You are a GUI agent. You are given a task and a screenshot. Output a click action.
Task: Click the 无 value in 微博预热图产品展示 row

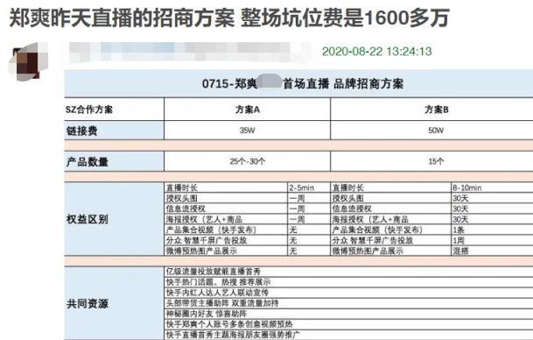[x=293, y=251]
